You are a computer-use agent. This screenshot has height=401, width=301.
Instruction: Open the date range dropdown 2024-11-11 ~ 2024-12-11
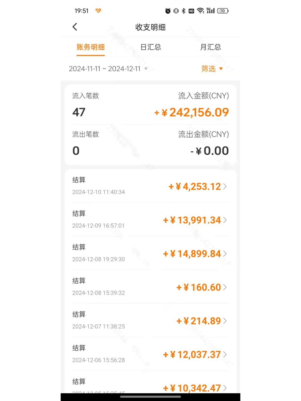coord(108,69)
